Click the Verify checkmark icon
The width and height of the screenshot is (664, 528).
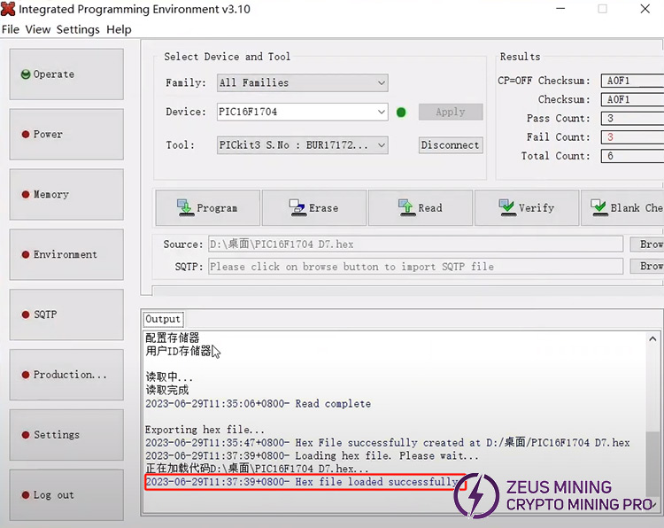507,207
